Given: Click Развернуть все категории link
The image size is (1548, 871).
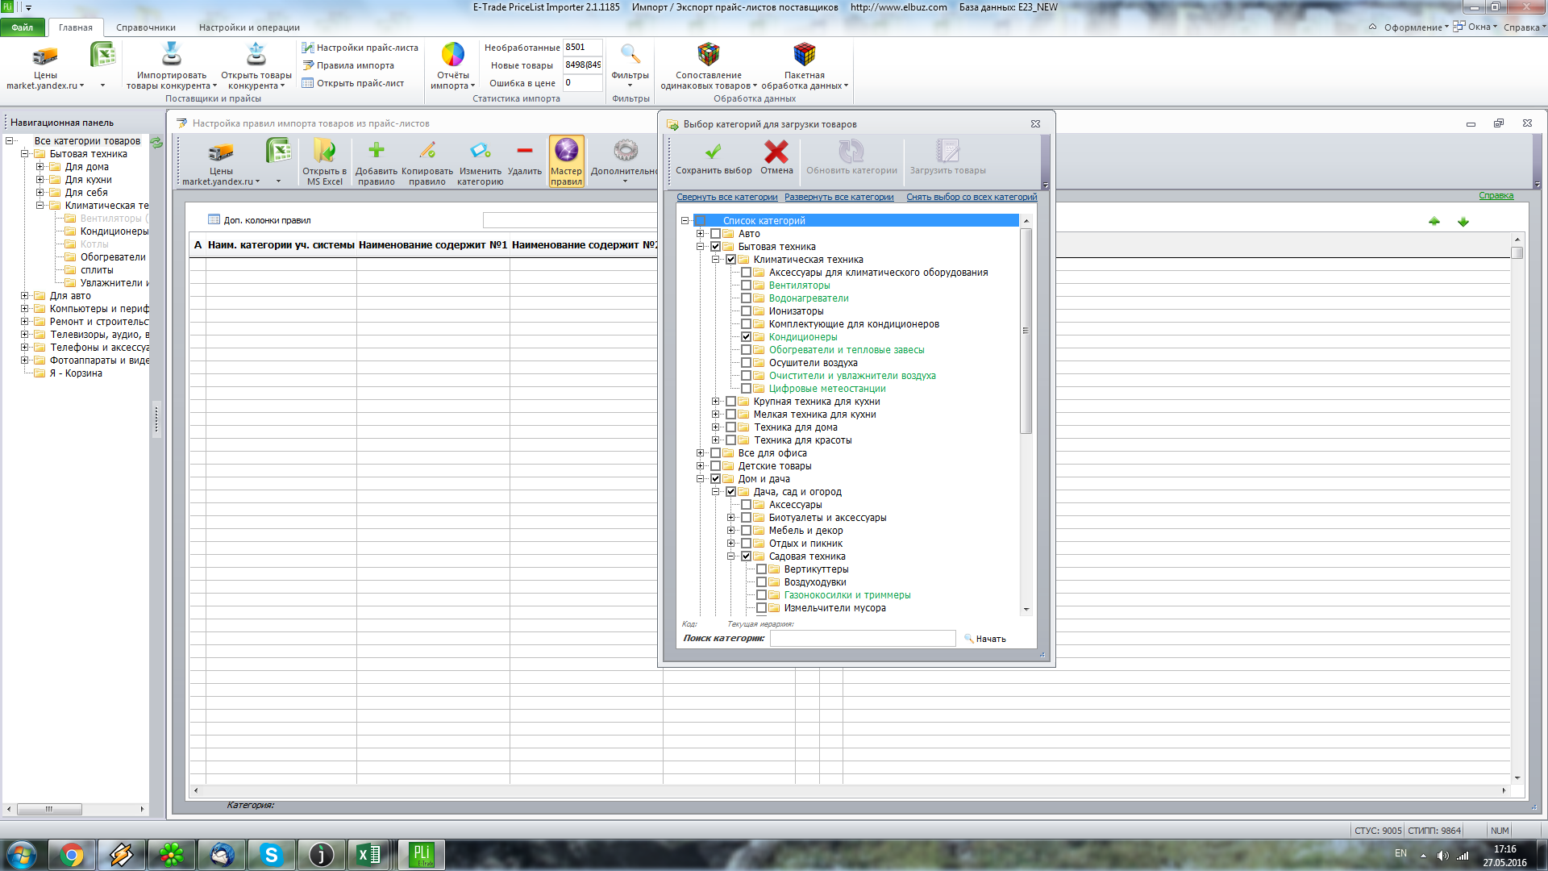Looking at the screenshot, I should [839, 197].
